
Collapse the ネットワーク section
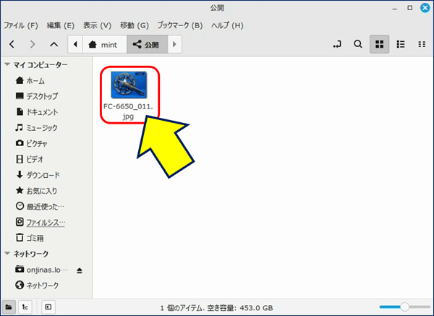coord(7,254)
